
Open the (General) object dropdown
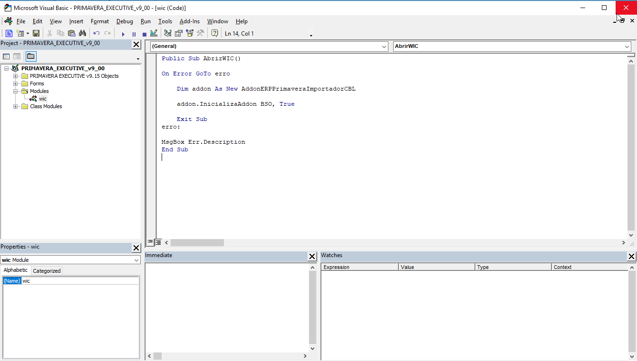click(384, 46)
